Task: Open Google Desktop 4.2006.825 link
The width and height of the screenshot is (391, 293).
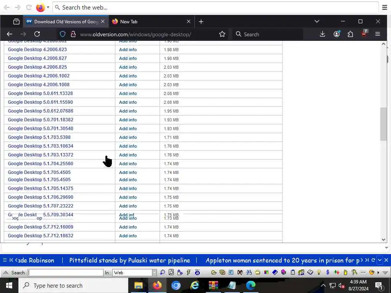Action: [37, 67]
